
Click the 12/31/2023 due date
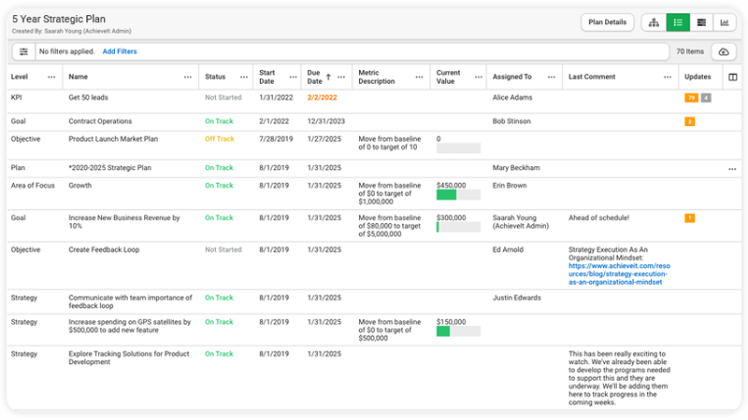coord(325,121)
